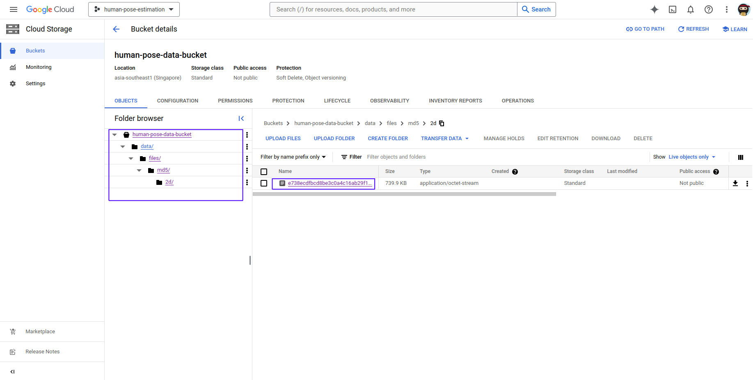The image size is (753, 380).
Task: Go back using the arrow beside Bucket details
Action: click(x=116, y=29)
